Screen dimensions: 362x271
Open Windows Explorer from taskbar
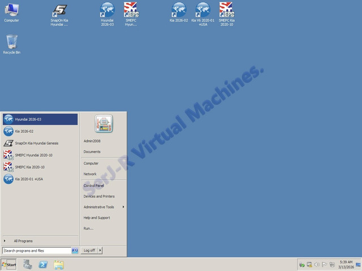(x=59, y=265)
